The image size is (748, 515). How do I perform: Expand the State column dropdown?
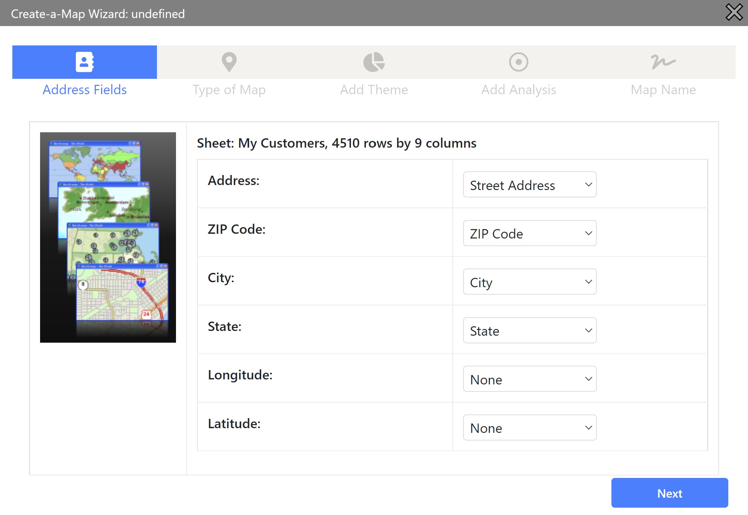[529, 330]
